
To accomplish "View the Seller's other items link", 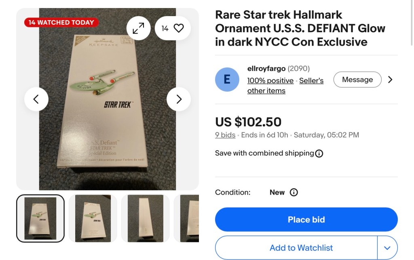I will (x=311, y=81).
